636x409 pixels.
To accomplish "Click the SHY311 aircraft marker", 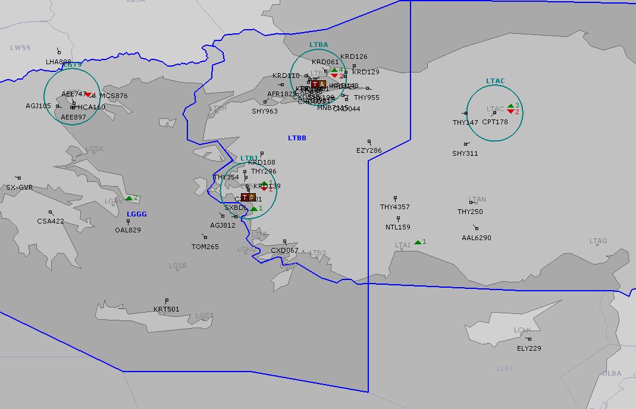I will (x=465, y=144).
